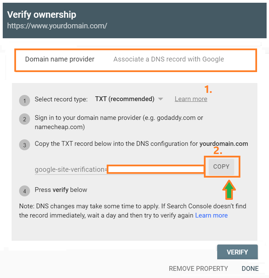Click the step 1 number circle
This screenshot has width=269, height=278.
(25, 100)
